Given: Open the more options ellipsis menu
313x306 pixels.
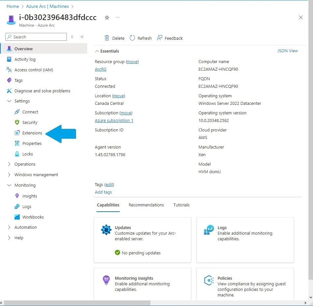Looking at the screenshot, I should 117,17.
